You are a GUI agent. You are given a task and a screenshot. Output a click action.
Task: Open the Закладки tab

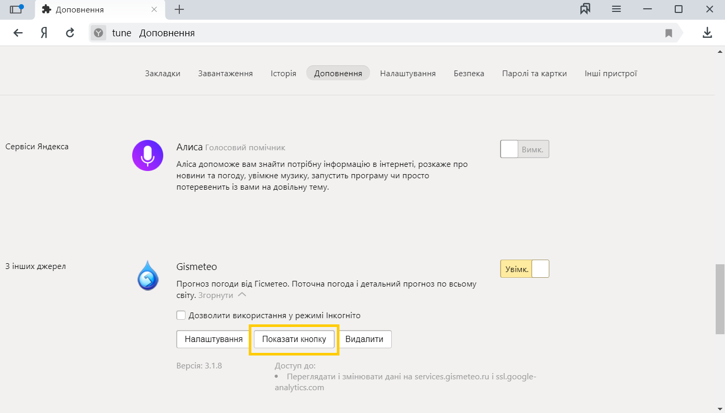[163, 74]
